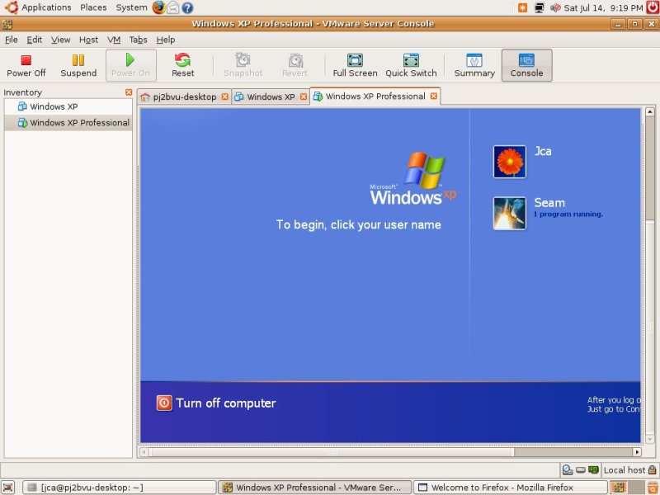Switch to Full Screen mode
The image size is (660, 495).
[x=355, y=65]
